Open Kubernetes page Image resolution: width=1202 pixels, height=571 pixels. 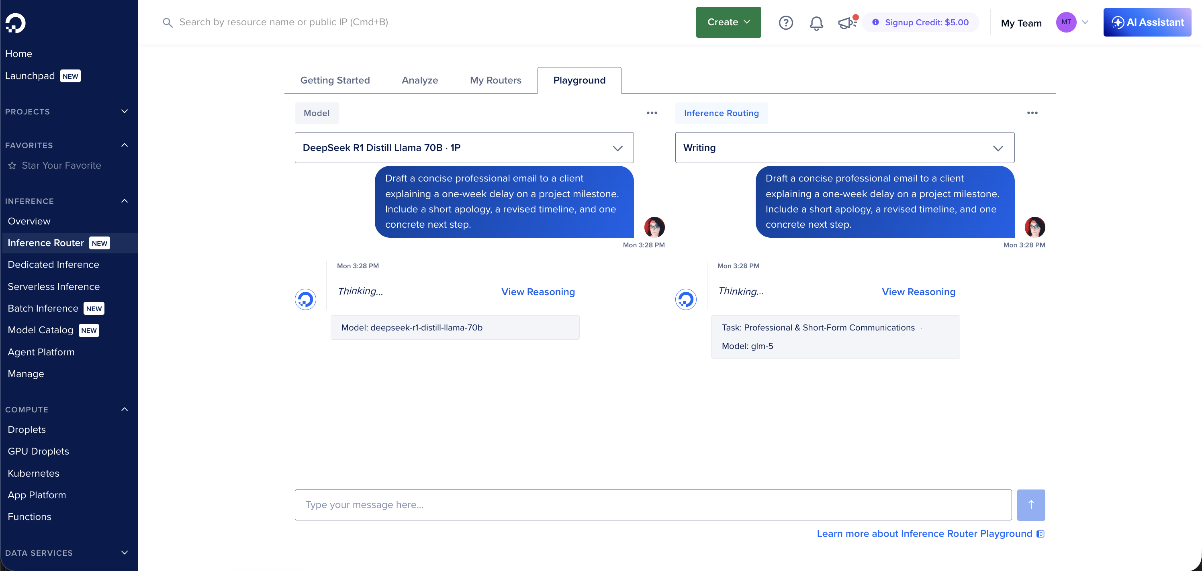(34, 473)
